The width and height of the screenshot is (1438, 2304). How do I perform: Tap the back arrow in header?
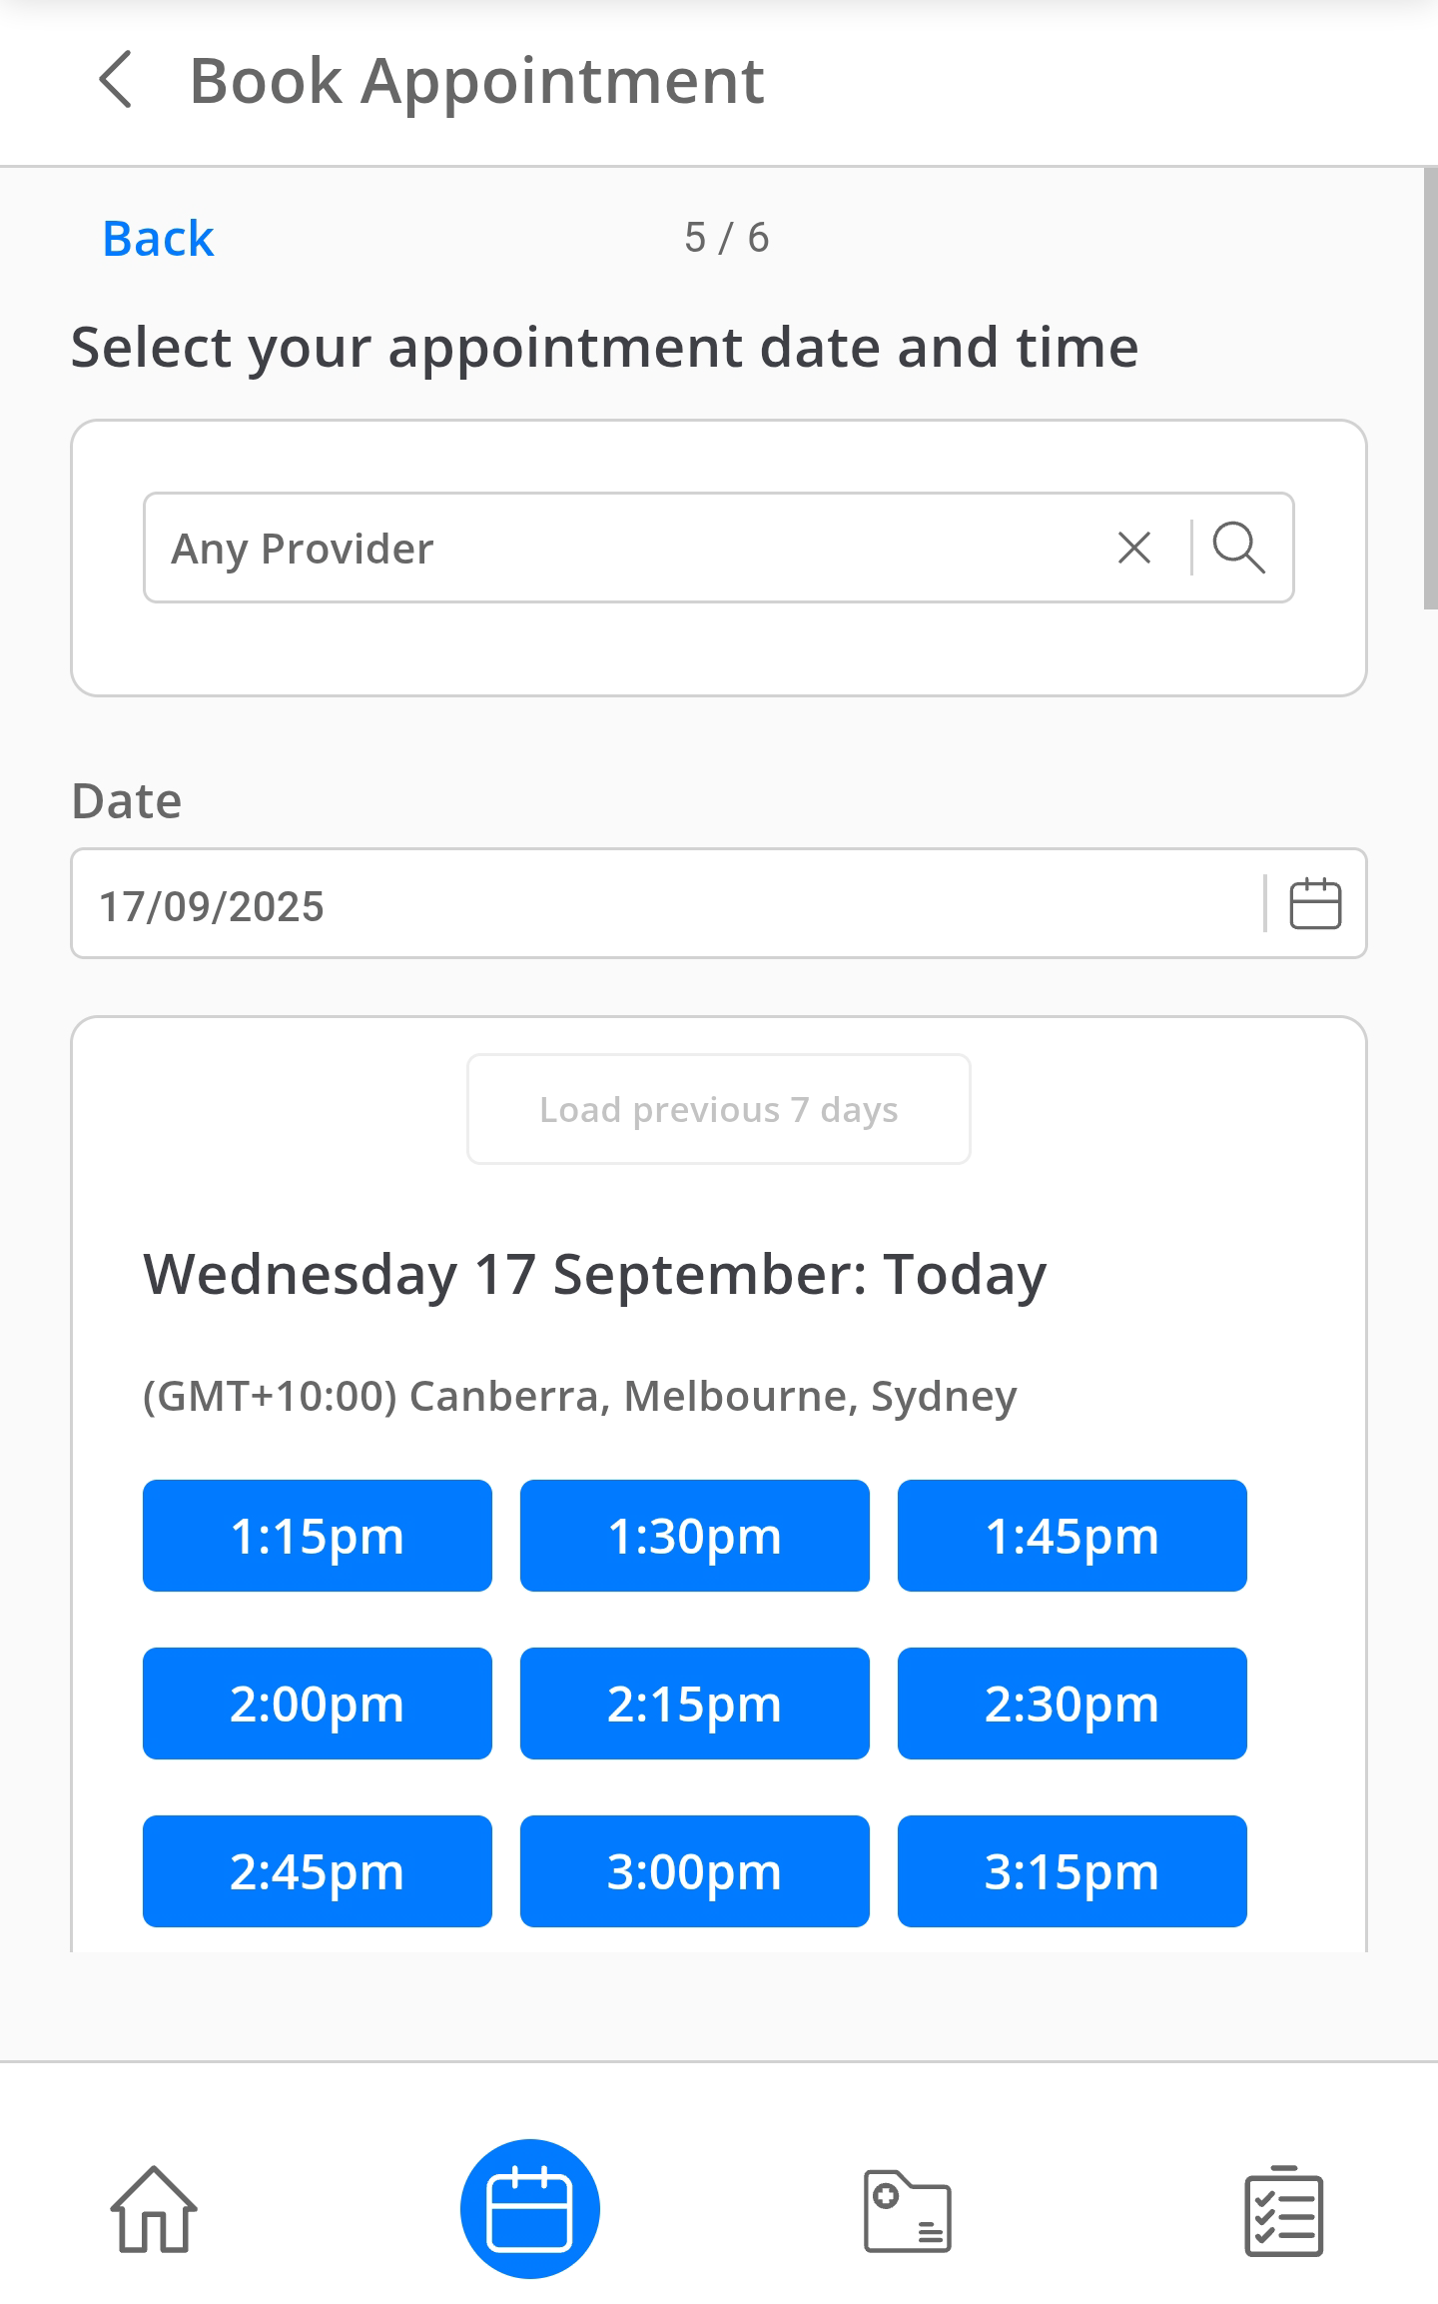(116, 80)
